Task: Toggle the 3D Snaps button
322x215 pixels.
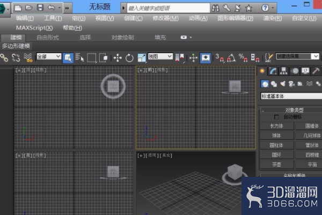Action: click(x=219, y=58)
